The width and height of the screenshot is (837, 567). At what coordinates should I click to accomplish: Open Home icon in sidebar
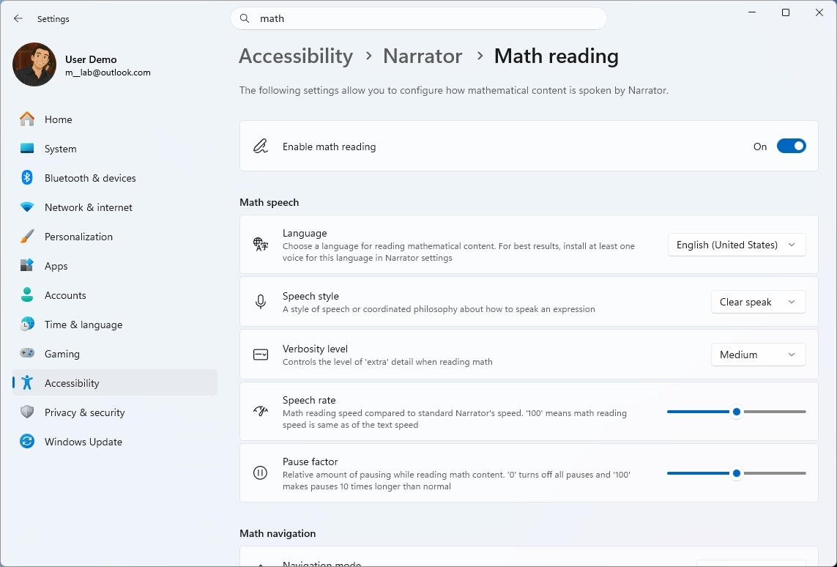click(26, 119)
